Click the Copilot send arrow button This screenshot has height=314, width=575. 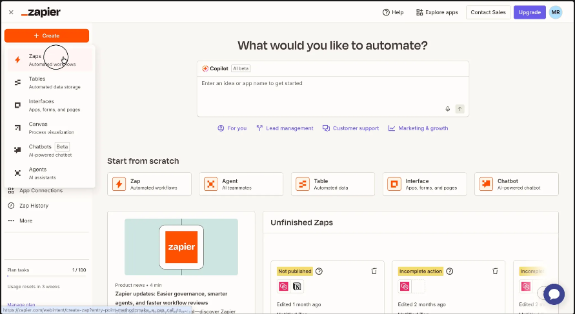(459, 109)
